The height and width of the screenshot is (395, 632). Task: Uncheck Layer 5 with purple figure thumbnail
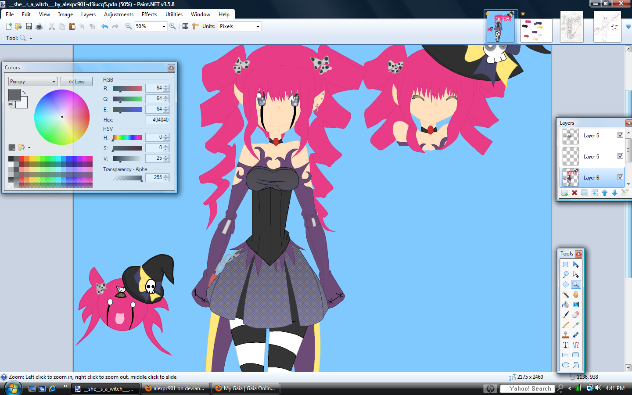click(620, 135)
